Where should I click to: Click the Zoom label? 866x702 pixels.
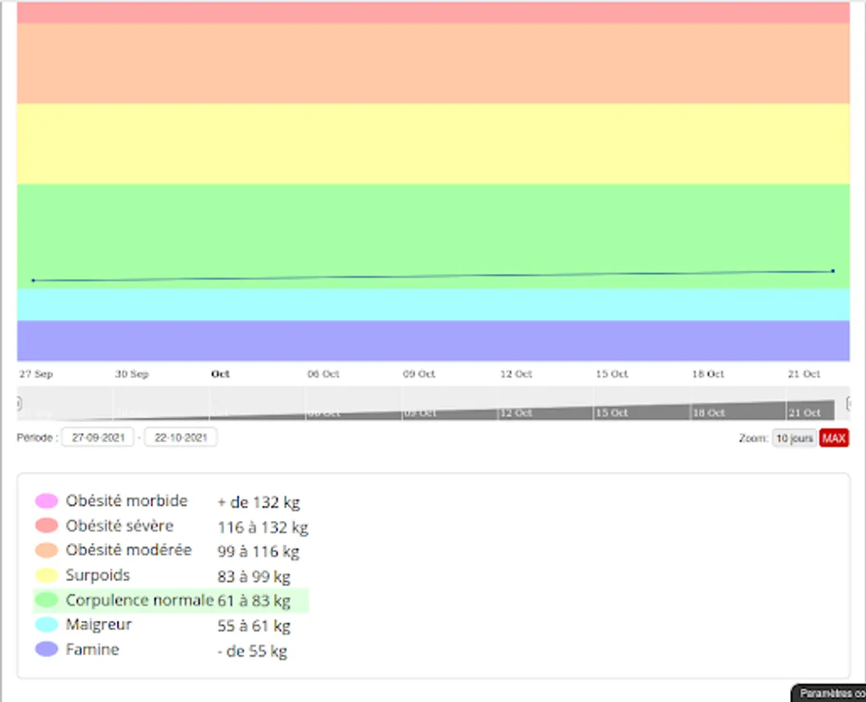click(x=754, y=438)
